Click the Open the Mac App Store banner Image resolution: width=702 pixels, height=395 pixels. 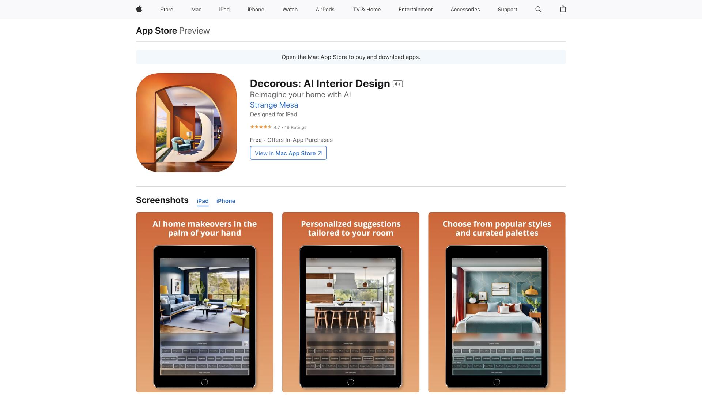click(351, 57)
